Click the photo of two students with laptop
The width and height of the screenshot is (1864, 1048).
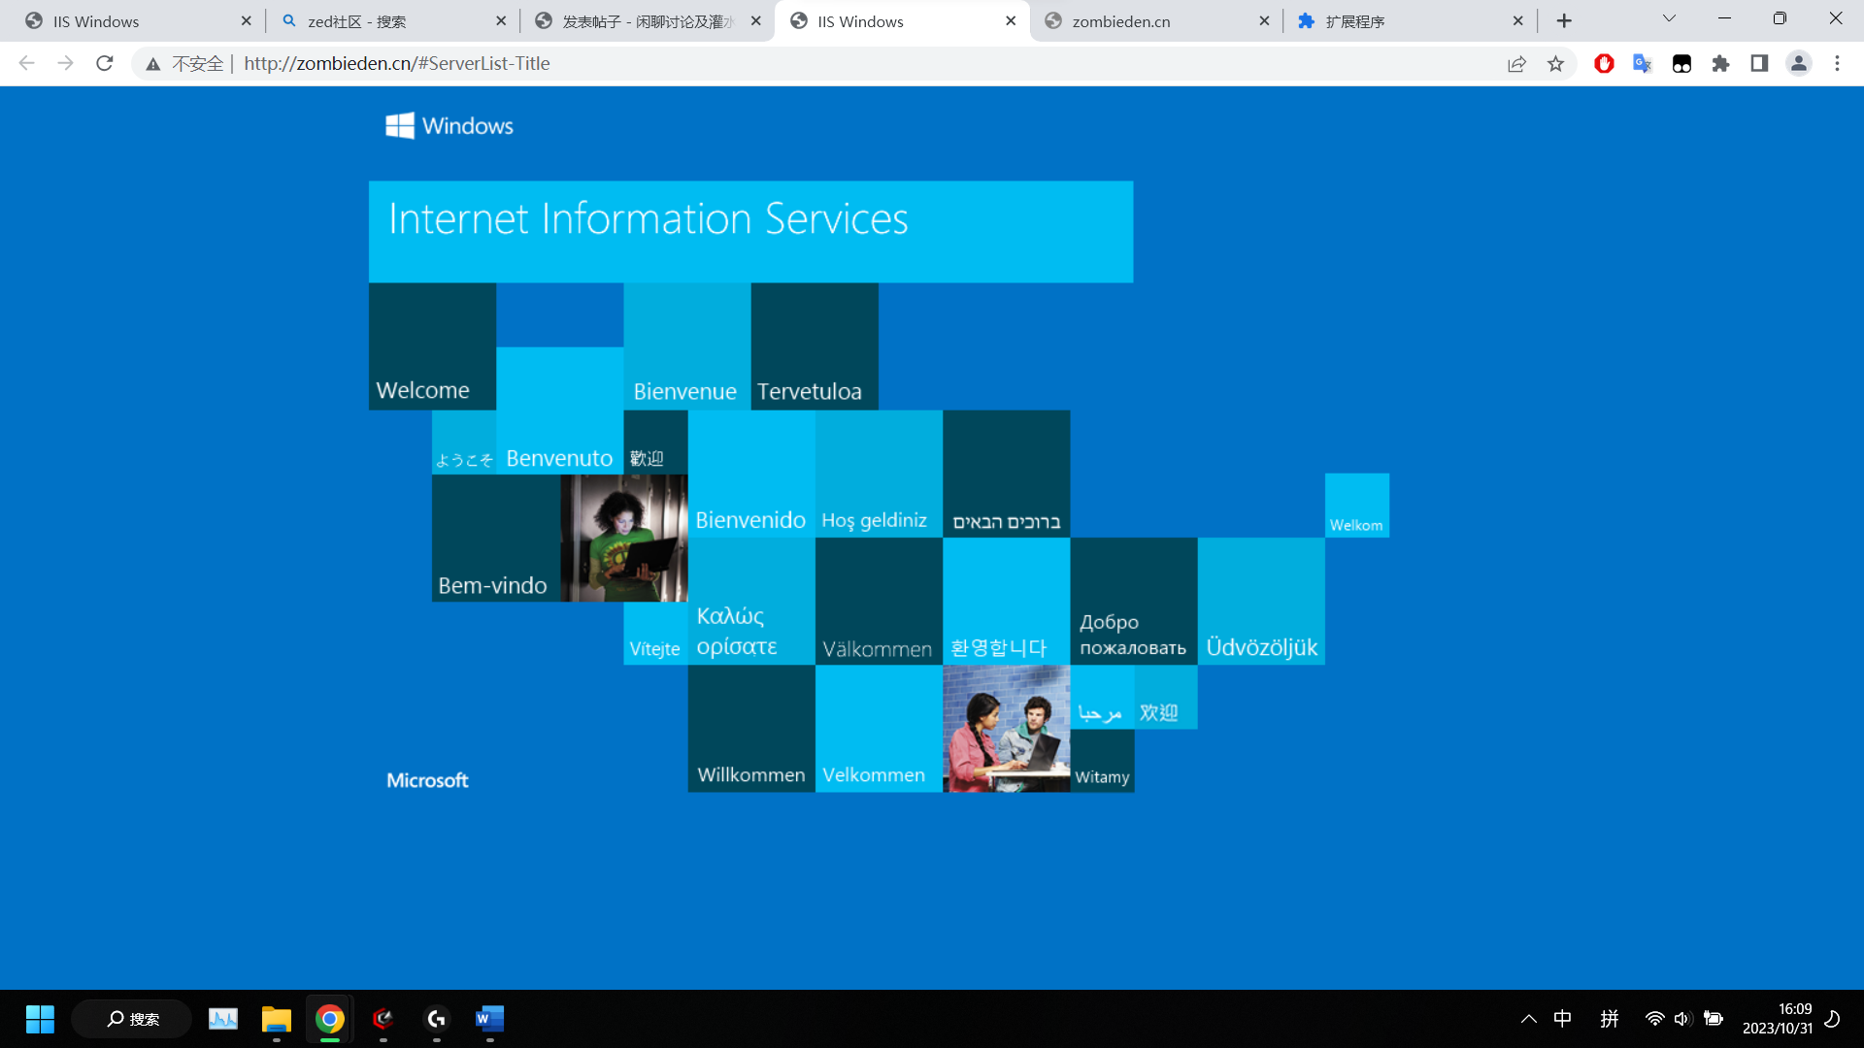(x=1007, y=729)
